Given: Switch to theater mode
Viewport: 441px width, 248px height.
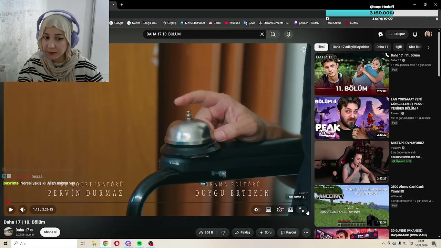Looking at the screenshot, I should [290, 209].
